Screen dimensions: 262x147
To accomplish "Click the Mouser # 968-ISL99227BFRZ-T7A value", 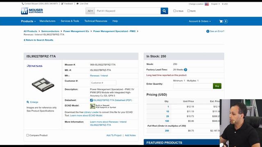I will click(x=103, y=65).
